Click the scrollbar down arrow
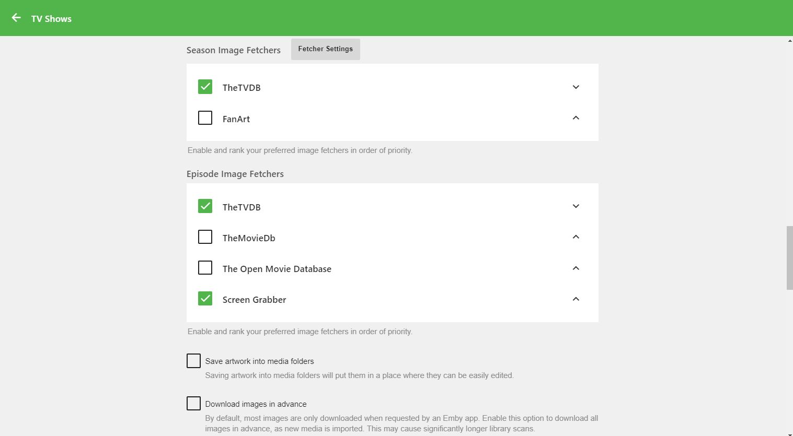The image size is (793, 436). pos(789,433)
